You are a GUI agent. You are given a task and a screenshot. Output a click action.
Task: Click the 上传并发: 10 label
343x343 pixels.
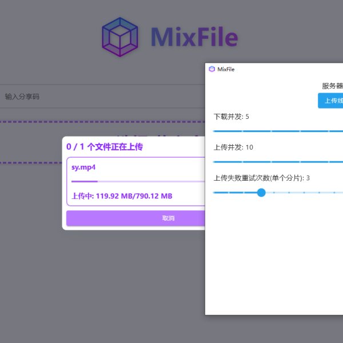tap(233, 147)
